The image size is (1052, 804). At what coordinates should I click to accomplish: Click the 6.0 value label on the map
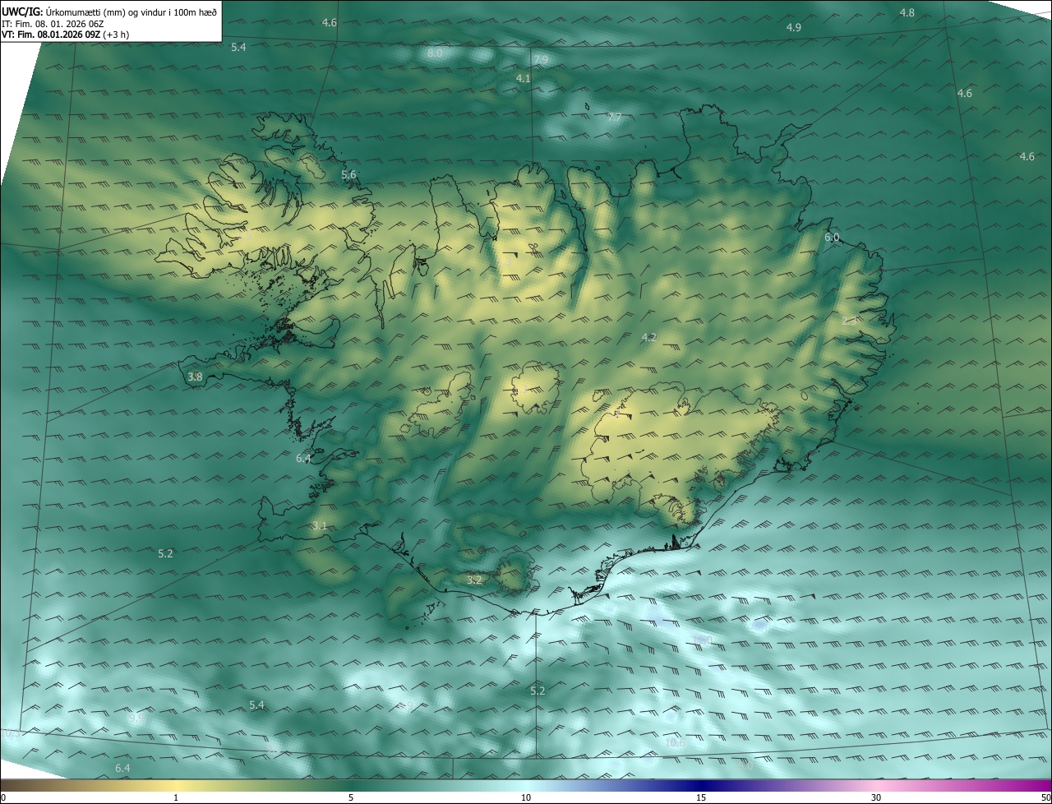tap(832, 238)
